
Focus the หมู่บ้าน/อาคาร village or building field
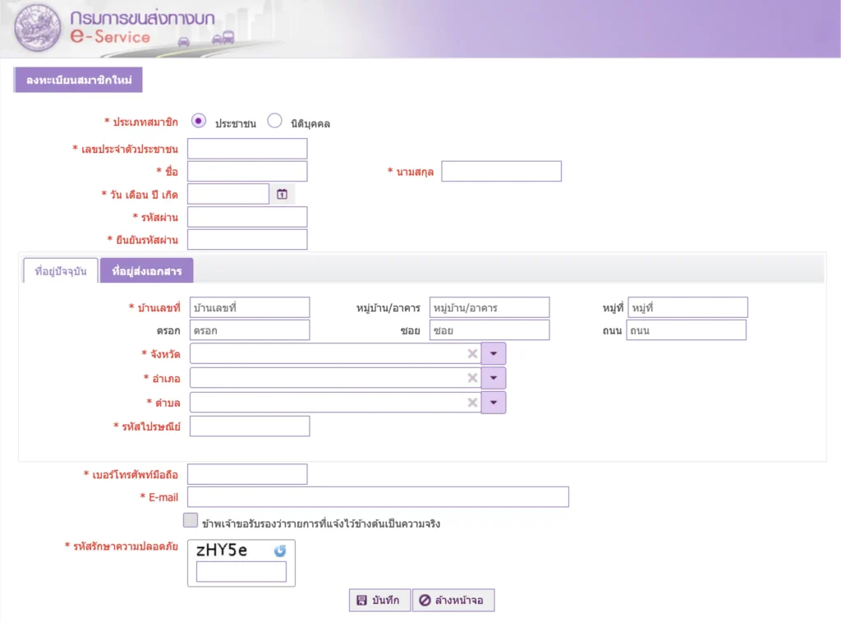point(489,307)
